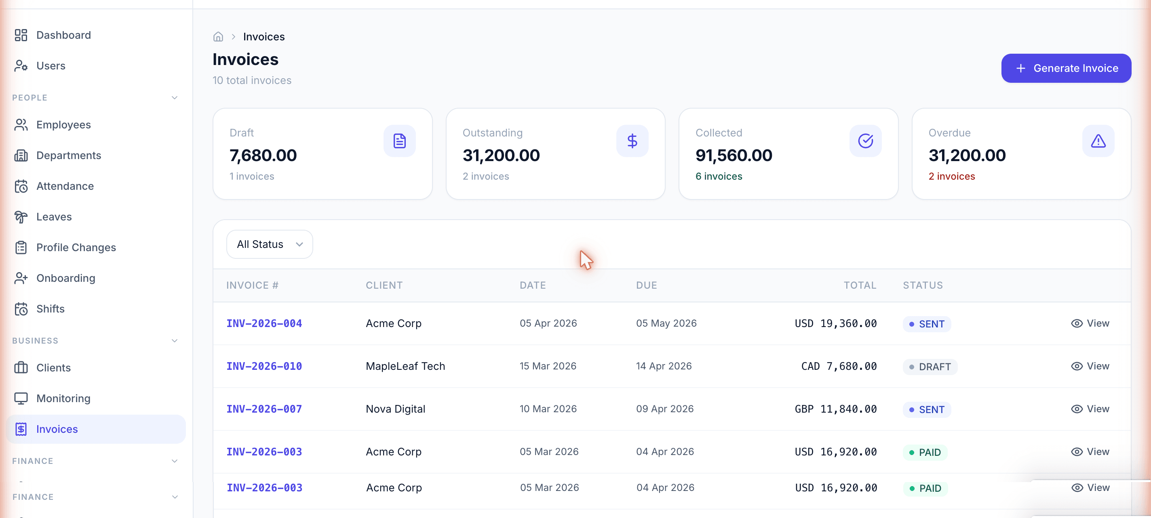Image resolution: width=1151 pixels, height=518 pixels.
Task: Click the Draft card document icon
Action: pyautogui.click(x=399, y=141)
